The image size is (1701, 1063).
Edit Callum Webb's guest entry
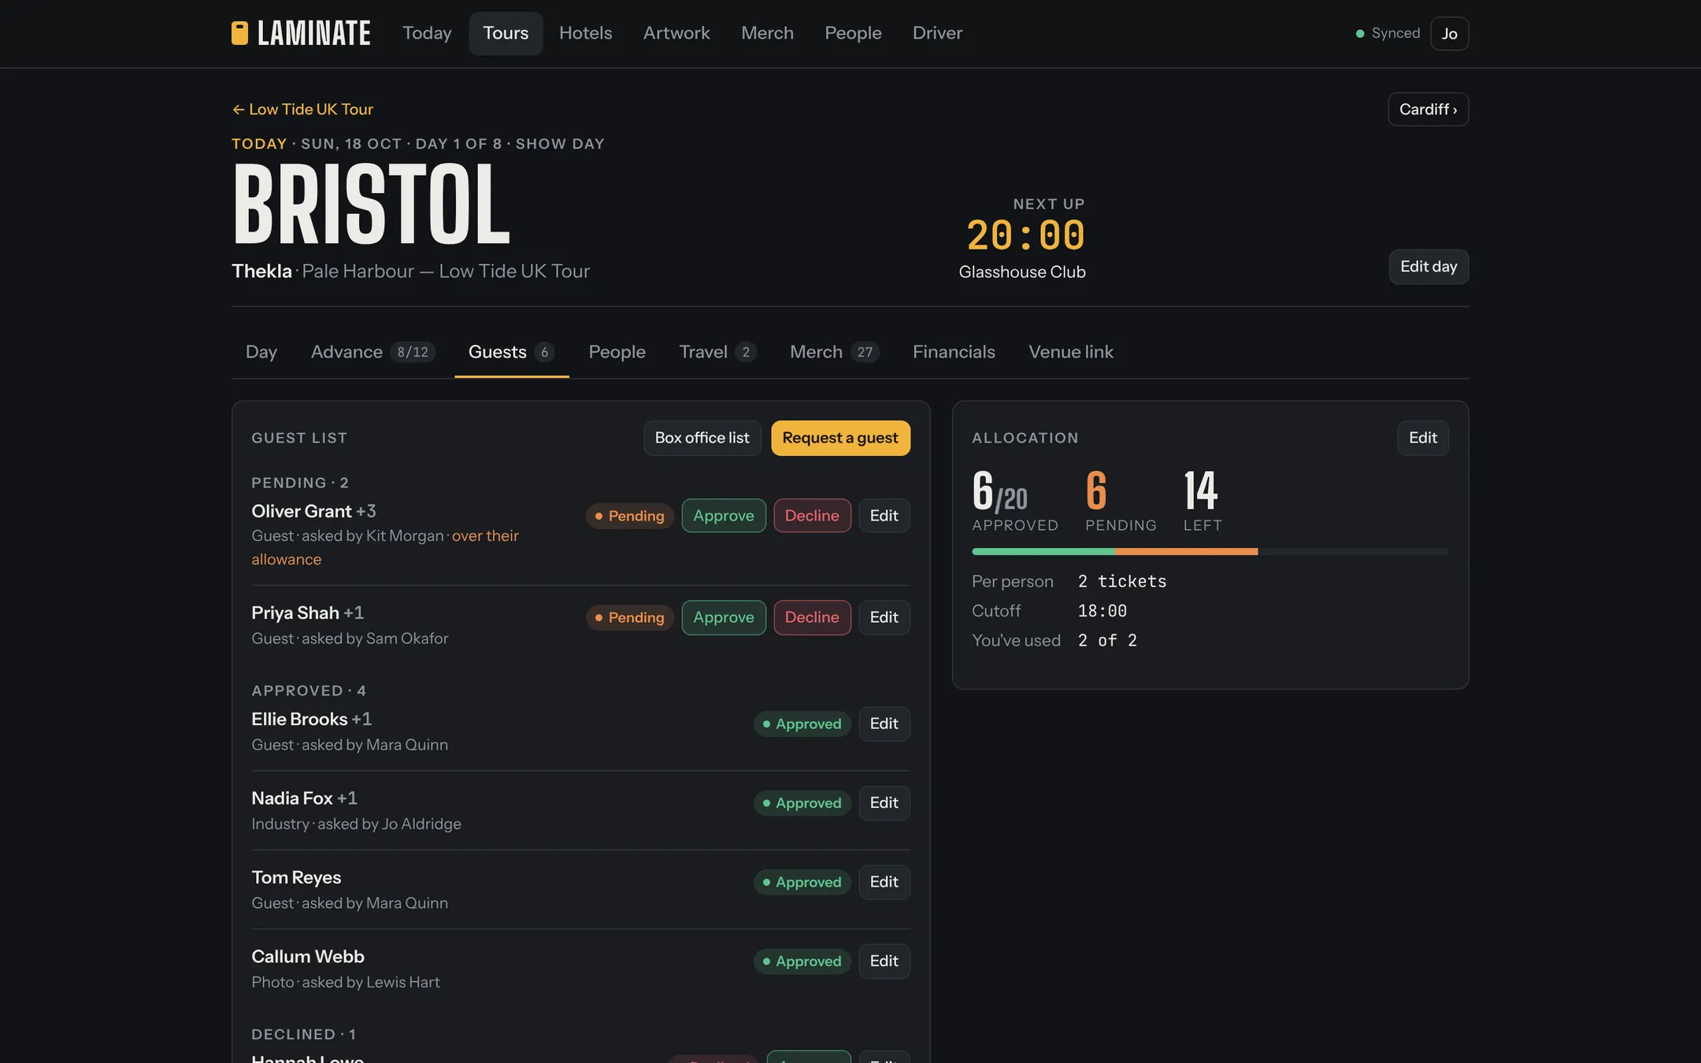pyautogui.click(x=884, y=961)
